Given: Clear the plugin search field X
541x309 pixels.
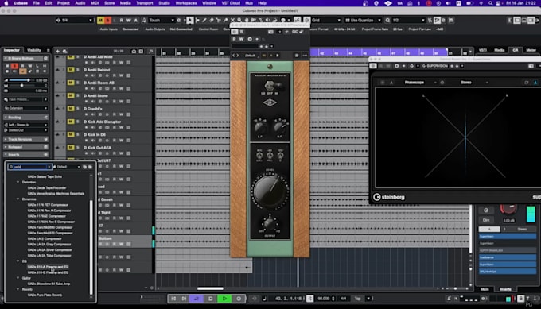Looking at the screenshot, I should [49, 167].
